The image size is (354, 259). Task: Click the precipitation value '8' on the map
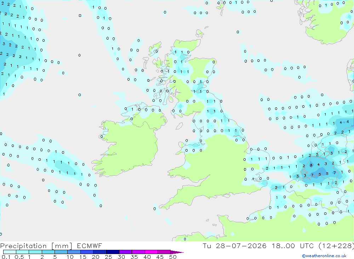311,165
